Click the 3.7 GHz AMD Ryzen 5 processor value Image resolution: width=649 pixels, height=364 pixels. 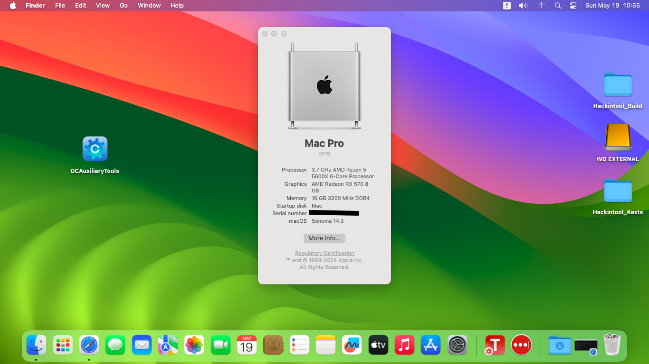click(343, 173)
